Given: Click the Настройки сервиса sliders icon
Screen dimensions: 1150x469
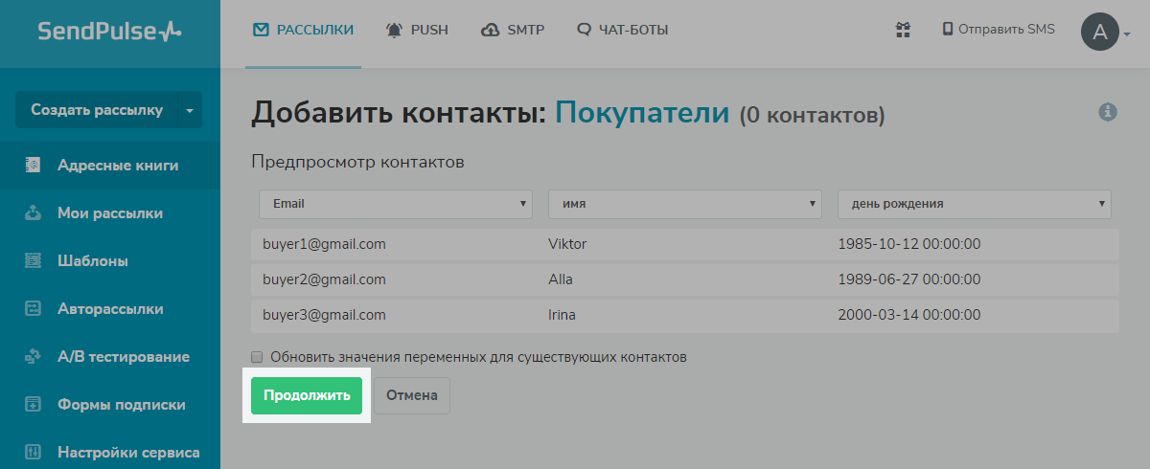Looking at the screenshot, I should click(34, 453).
